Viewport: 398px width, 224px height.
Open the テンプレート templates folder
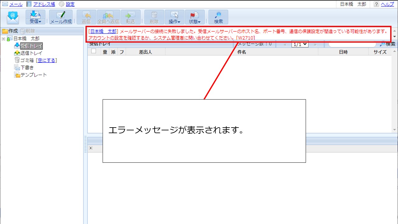[34, 75]
